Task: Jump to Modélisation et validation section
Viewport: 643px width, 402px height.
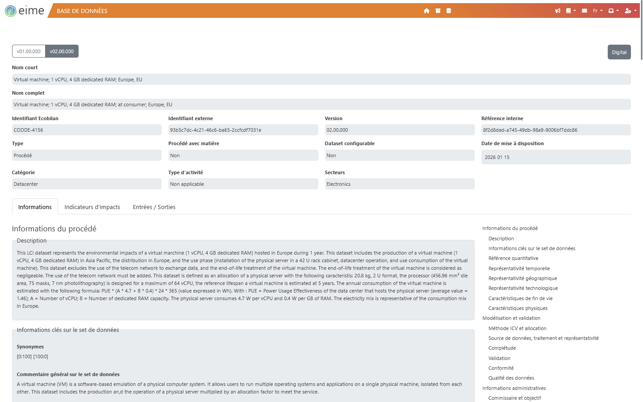Action: (x=511, y=318)
